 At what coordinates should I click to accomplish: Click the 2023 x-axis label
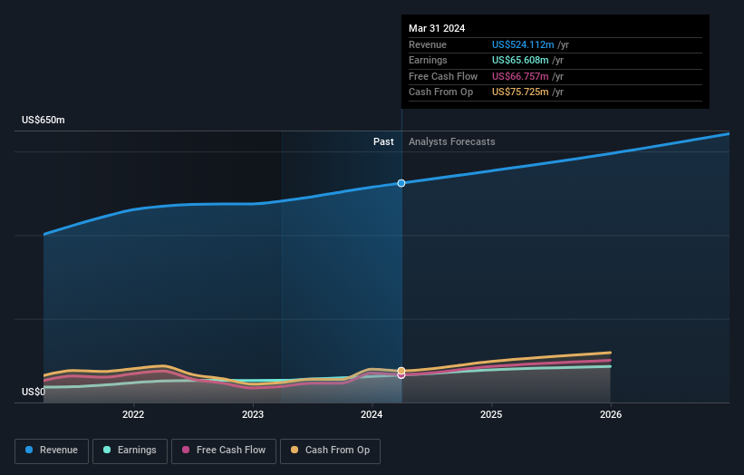click(x=253, y=415)
